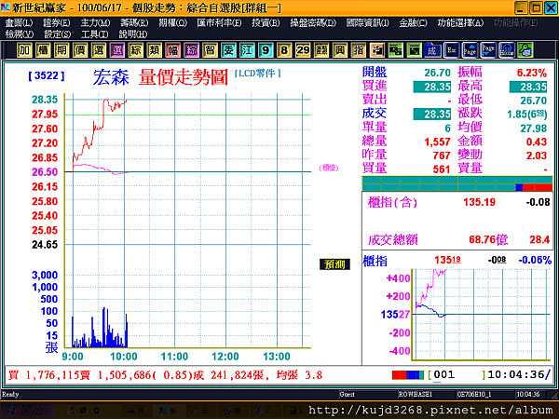The height and width of the screenshot is (419, 559).
Task: Click the 櫃 toolbar icon
Action: click(43, 50)
